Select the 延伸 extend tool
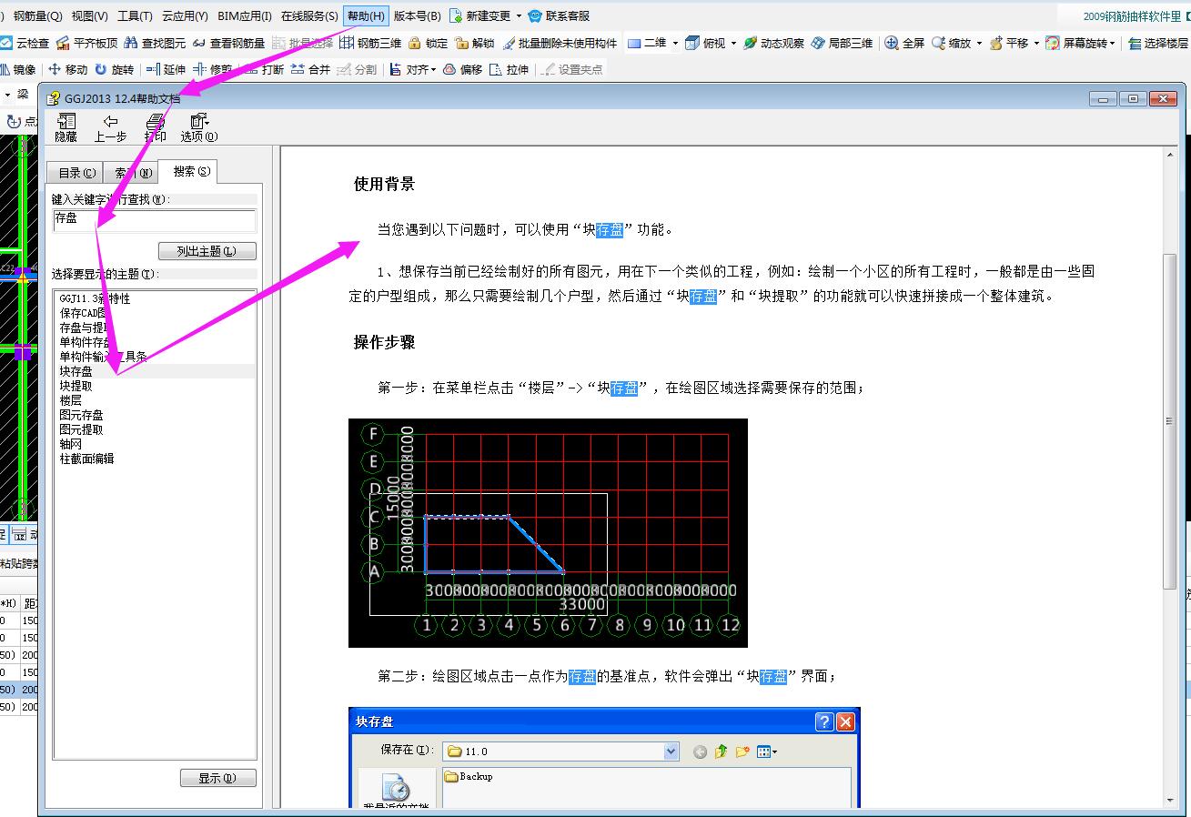The width and height of the screenshot is (1191, 817). (x=166, y=69)
